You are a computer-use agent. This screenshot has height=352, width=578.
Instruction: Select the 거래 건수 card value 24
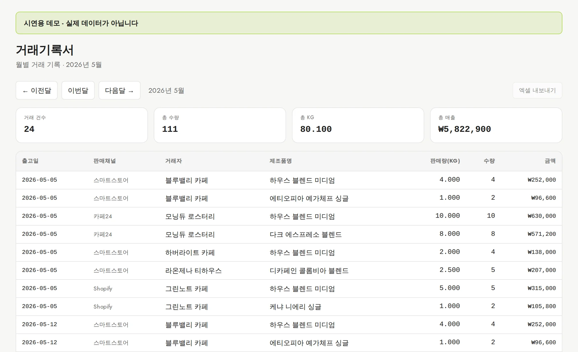[29, 129]
